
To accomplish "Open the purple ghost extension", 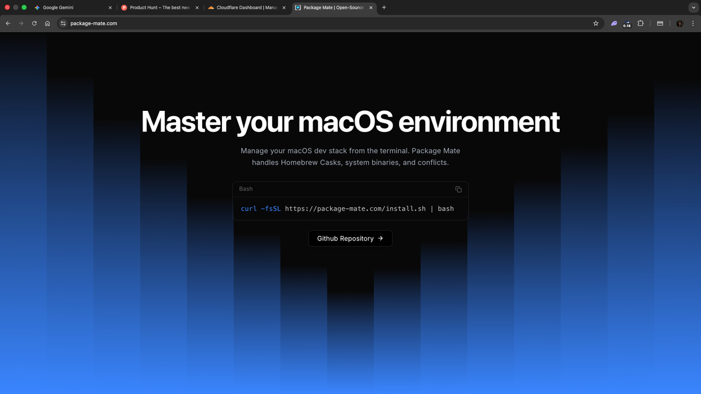I will pyautogui.click(x=614, y=23).
